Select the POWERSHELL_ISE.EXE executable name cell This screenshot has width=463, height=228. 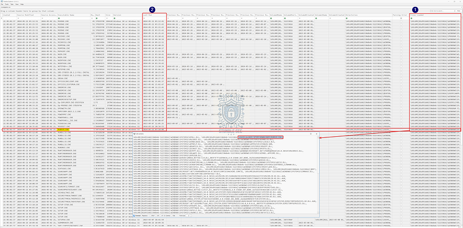click(x=74, y=120)
